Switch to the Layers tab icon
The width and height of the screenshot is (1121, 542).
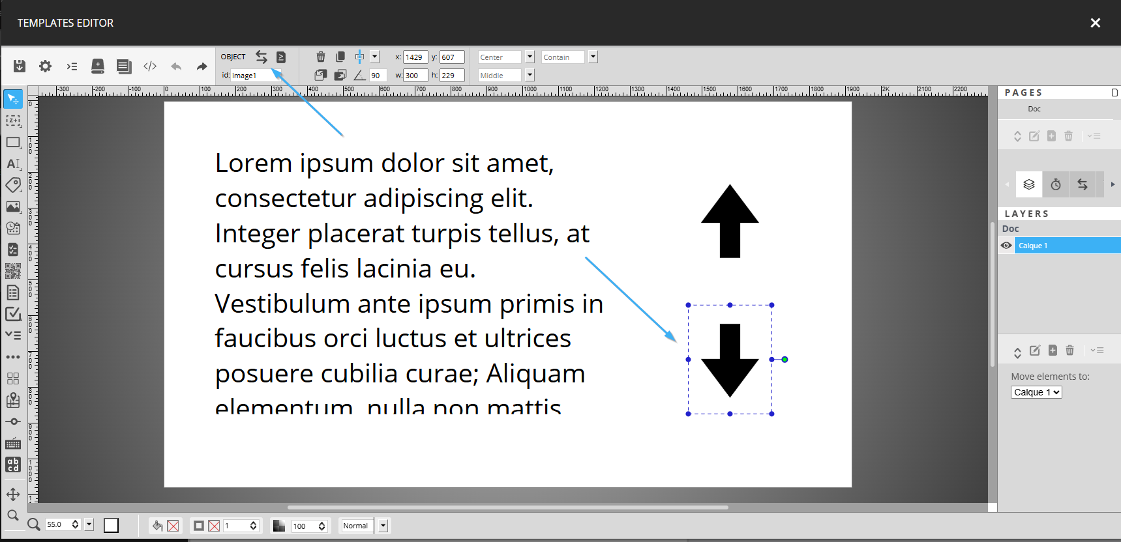click(1029, 184)
